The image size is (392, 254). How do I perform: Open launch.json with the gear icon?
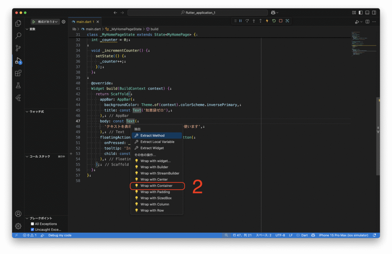(x=64, y=22)
